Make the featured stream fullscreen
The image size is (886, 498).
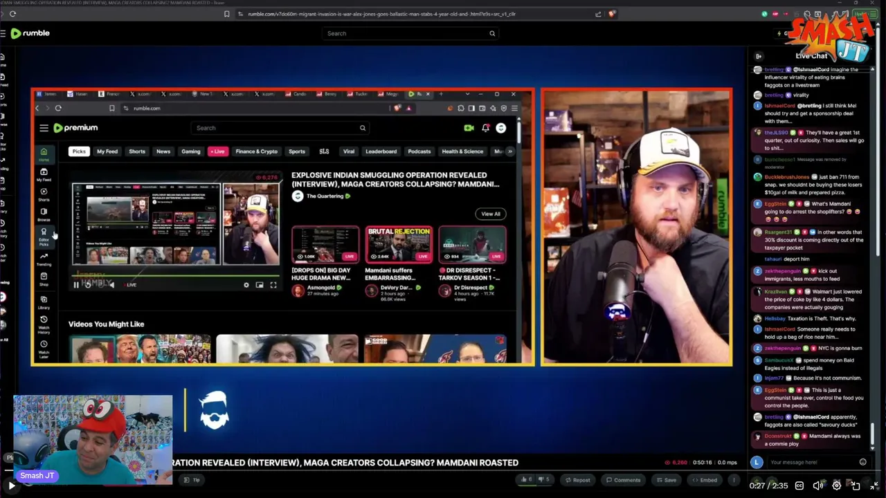273,285
